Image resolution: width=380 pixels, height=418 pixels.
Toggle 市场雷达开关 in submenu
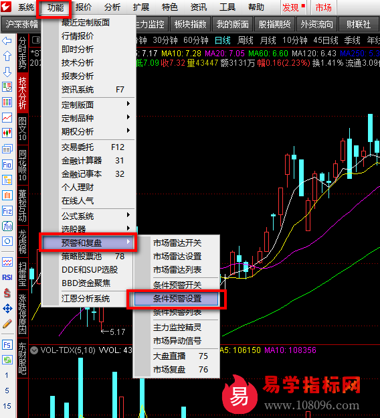[x=177, y=243]
